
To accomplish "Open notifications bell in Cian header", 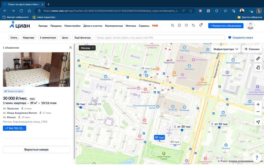I will click(x=200, y=25).
